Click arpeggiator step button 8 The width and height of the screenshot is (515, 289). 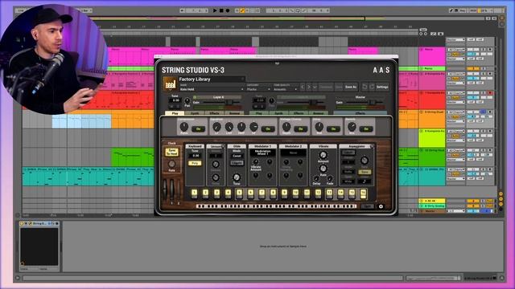click(x=273, y=193)
